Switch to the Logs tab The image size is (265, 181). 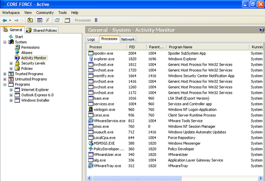click(x=93, y=39)
